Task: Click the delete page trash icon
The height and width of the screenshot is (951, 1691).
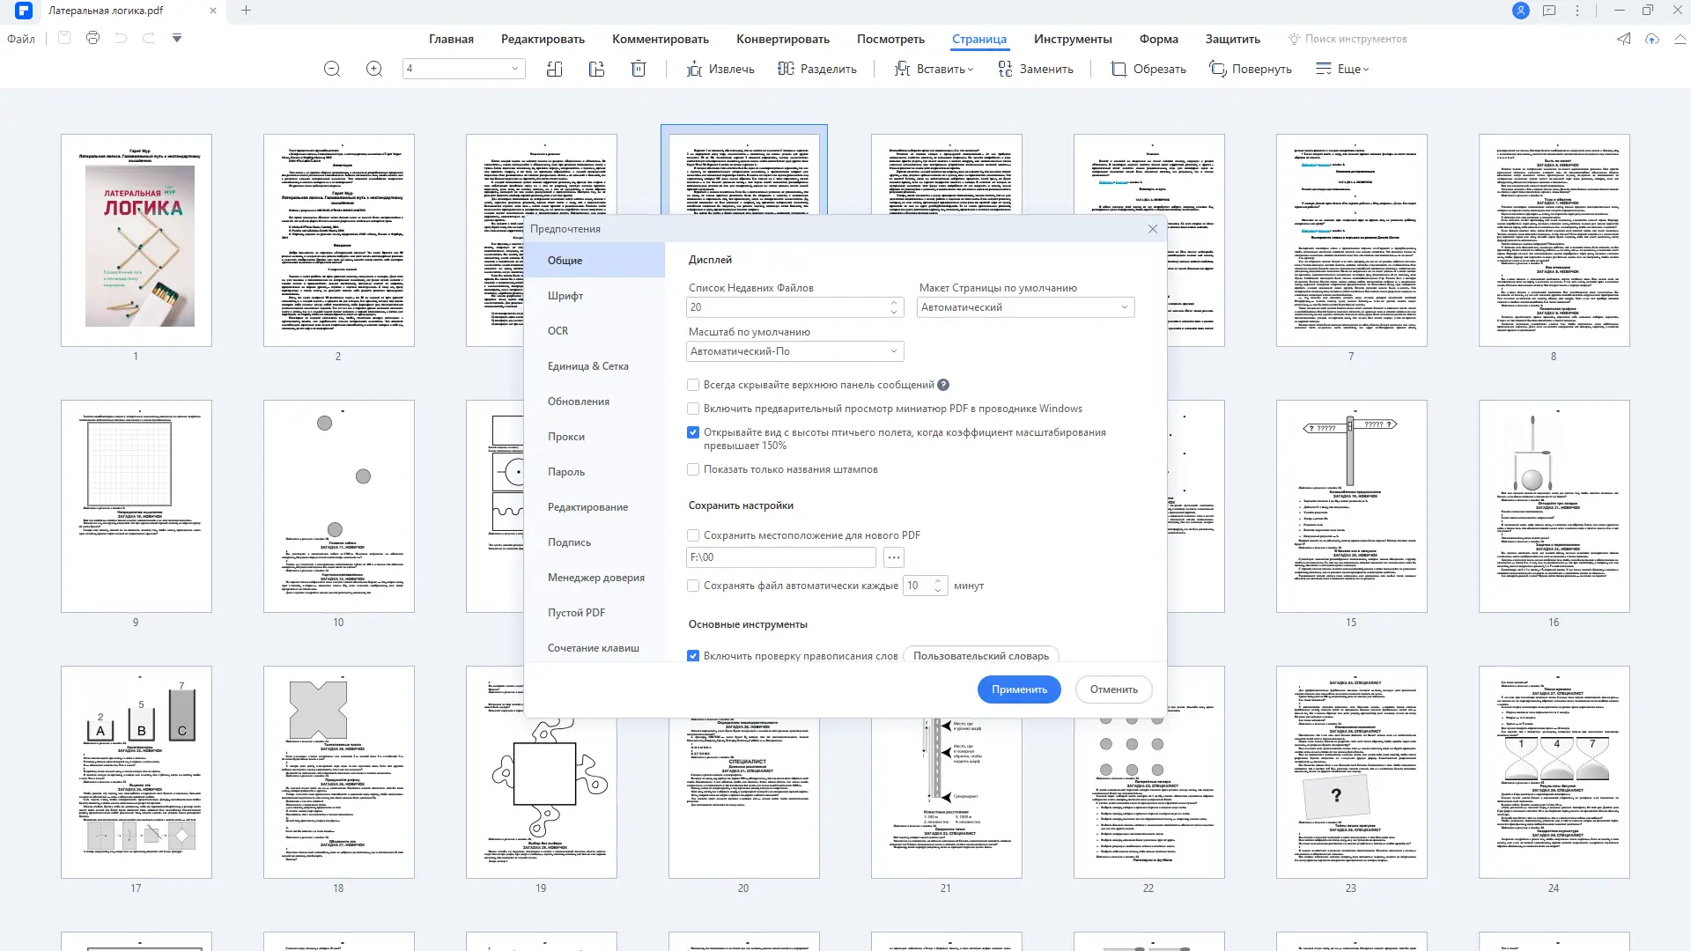Action: 639,69
